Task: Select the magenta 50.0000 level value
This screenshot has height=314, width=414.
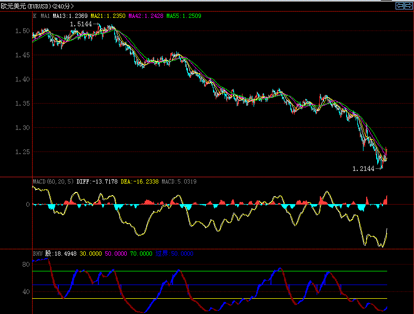Action: coord(116,254)
